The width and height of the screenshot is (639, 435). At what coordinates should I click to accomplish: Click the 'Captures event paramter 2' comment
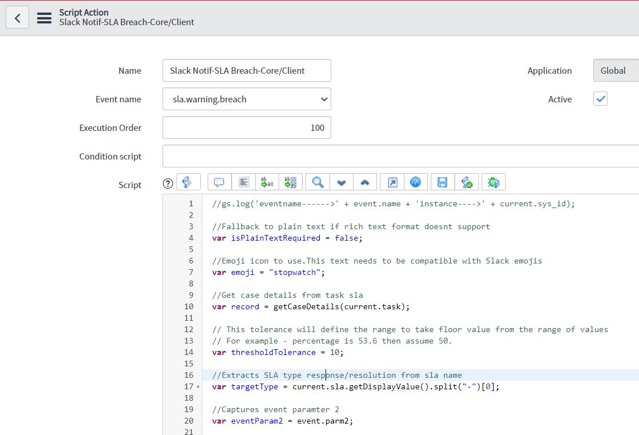tap(276, 409)
